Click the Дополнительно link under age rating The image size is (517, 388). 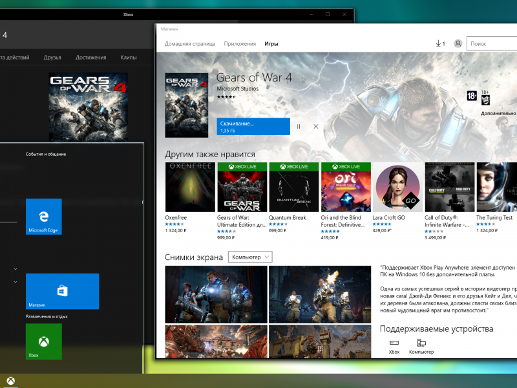[498, 113]
